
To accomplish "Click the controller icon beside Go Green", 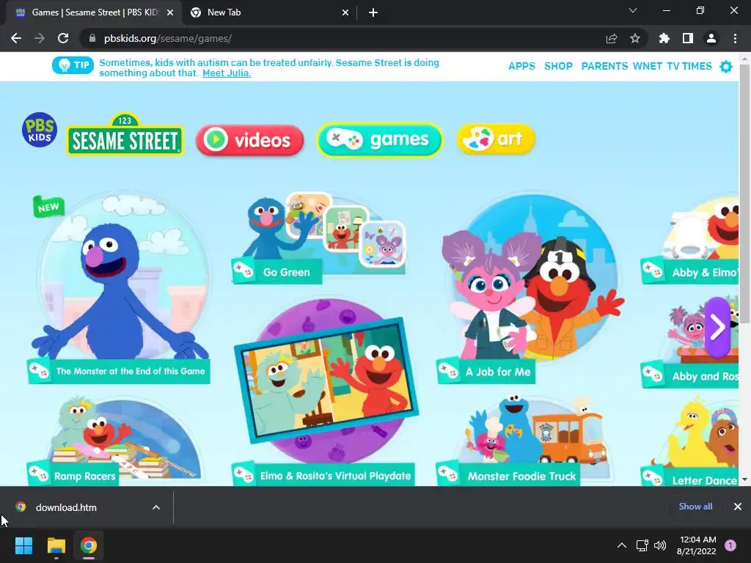I will click(x=243, y=271).
